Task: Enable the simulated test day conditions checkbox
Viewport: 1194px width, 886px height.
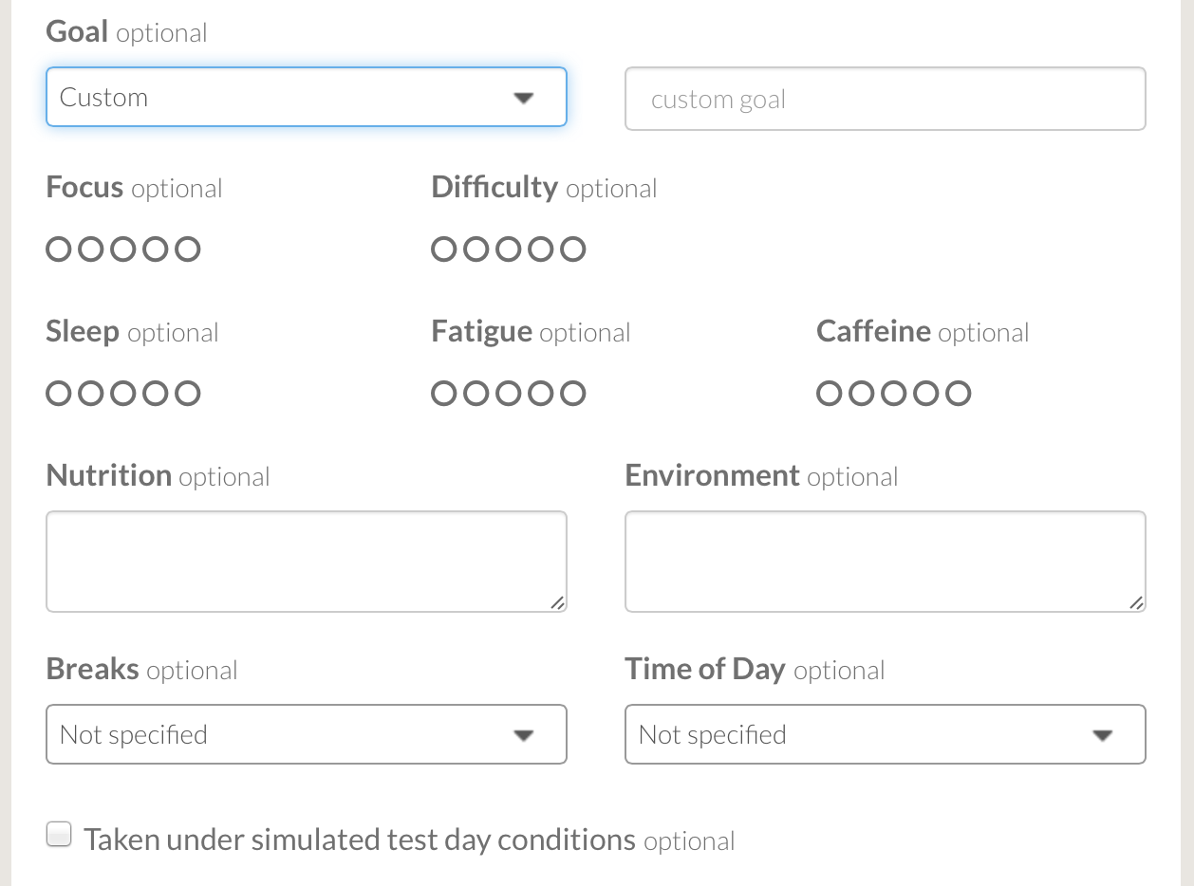Action: click(59, 836)
